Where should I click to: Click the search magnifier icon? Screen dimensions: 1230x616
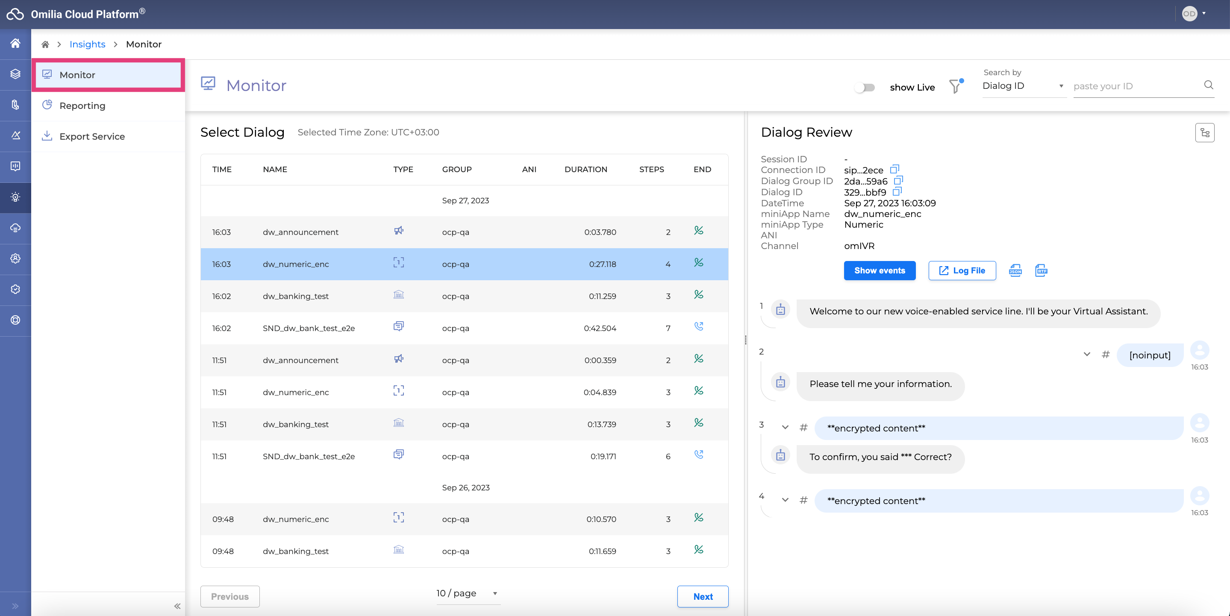click(x=1209, y=85)
